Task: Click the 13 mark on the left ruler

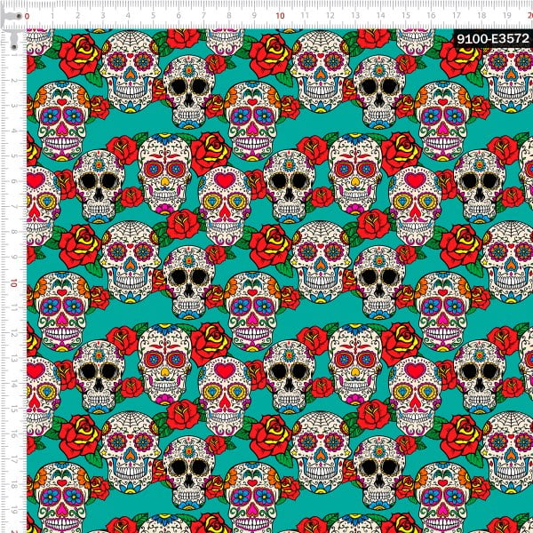Action: [15, 360]
